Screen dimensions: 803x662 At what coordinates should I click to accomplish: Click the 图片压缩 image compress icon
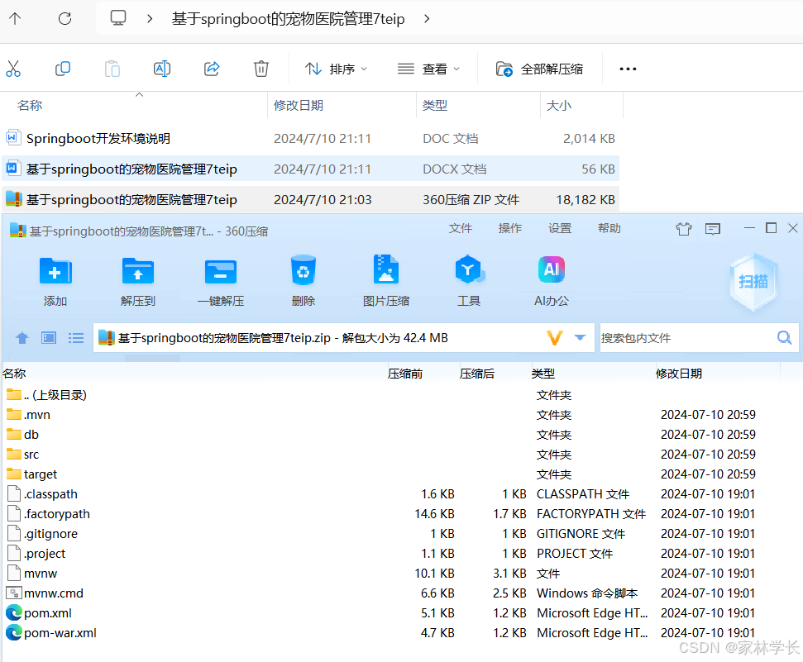click(386, 281)
